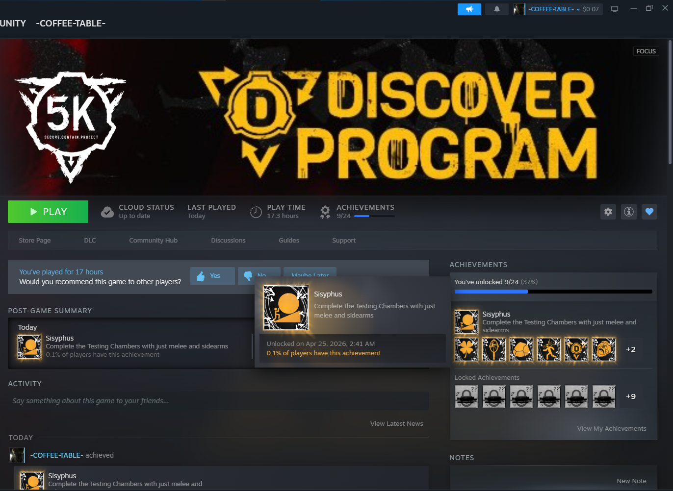Click Sisyphus icon in Post-Game Summary
The width and height of the screenshot is (673, 491).
click(30, 346)
